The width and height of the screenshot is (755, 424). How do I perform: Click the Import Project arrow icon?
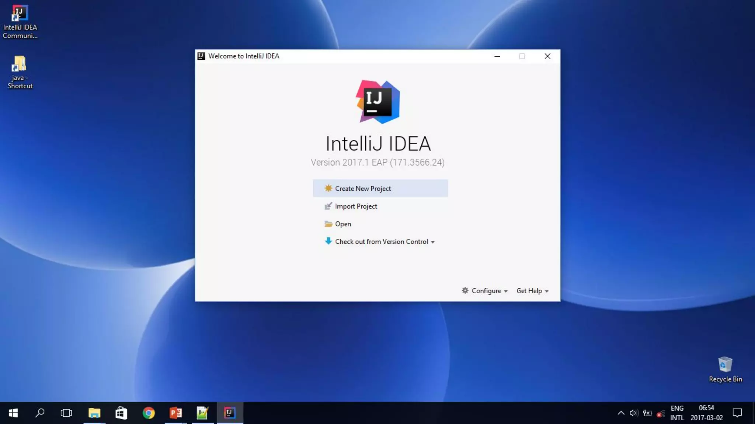point(328,206)
